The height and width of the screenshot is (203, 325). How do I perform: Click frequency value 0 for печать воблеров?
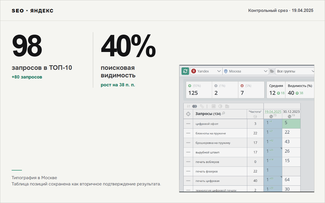pos(255,162)
